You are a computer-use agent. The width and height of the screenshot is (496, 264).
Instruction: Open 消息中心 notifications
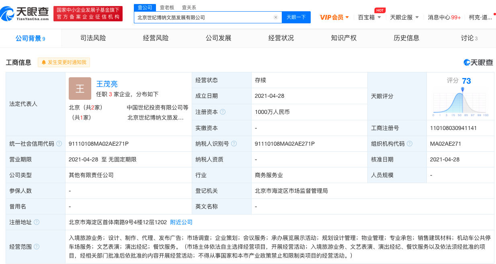[x=444, y=17]
